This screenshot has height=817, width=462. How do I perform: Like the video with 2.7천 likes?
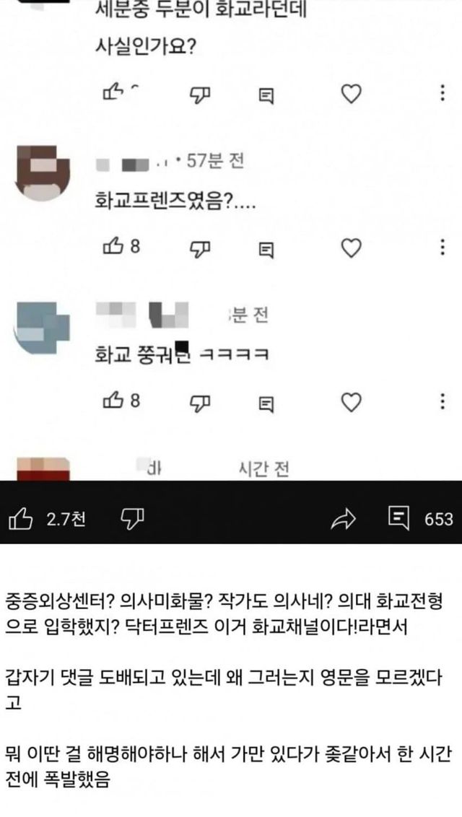21,519
